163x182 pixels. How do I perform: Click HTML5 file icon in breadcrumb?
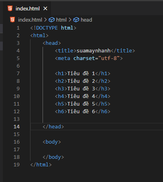tap(12, 20)
